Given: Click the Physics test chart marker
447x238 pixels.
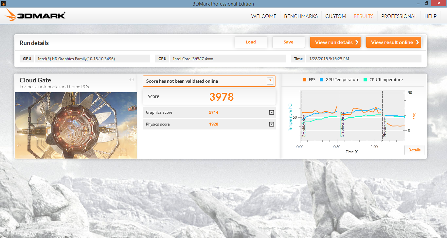Looking at the screenshot, I should [385, 127].
